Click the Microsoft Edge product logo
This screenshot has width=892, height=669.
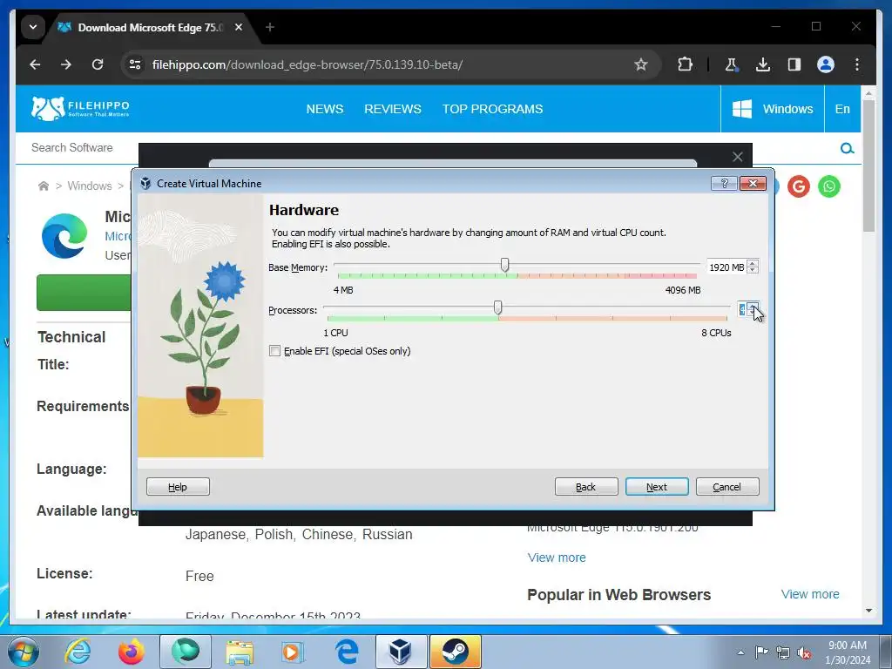64,236
